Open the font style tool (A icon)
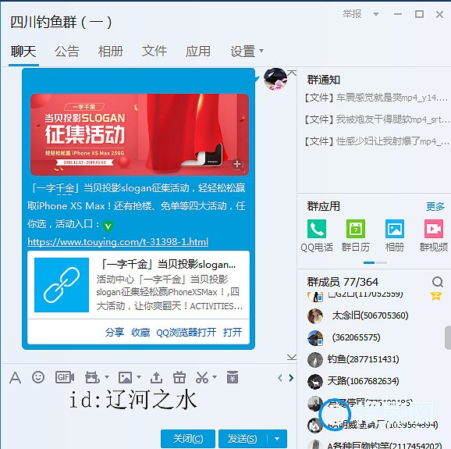The height and width of the screenshot is (449, 451). (x=16, y=377)
